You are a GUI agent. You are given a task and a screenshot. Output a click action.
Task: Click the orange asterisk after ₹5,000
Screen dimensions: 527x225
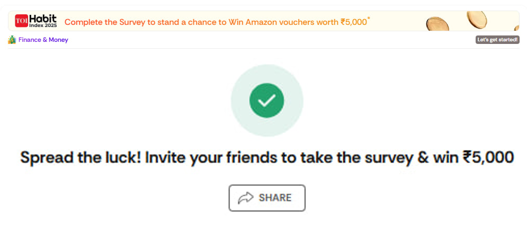point(369,19)
